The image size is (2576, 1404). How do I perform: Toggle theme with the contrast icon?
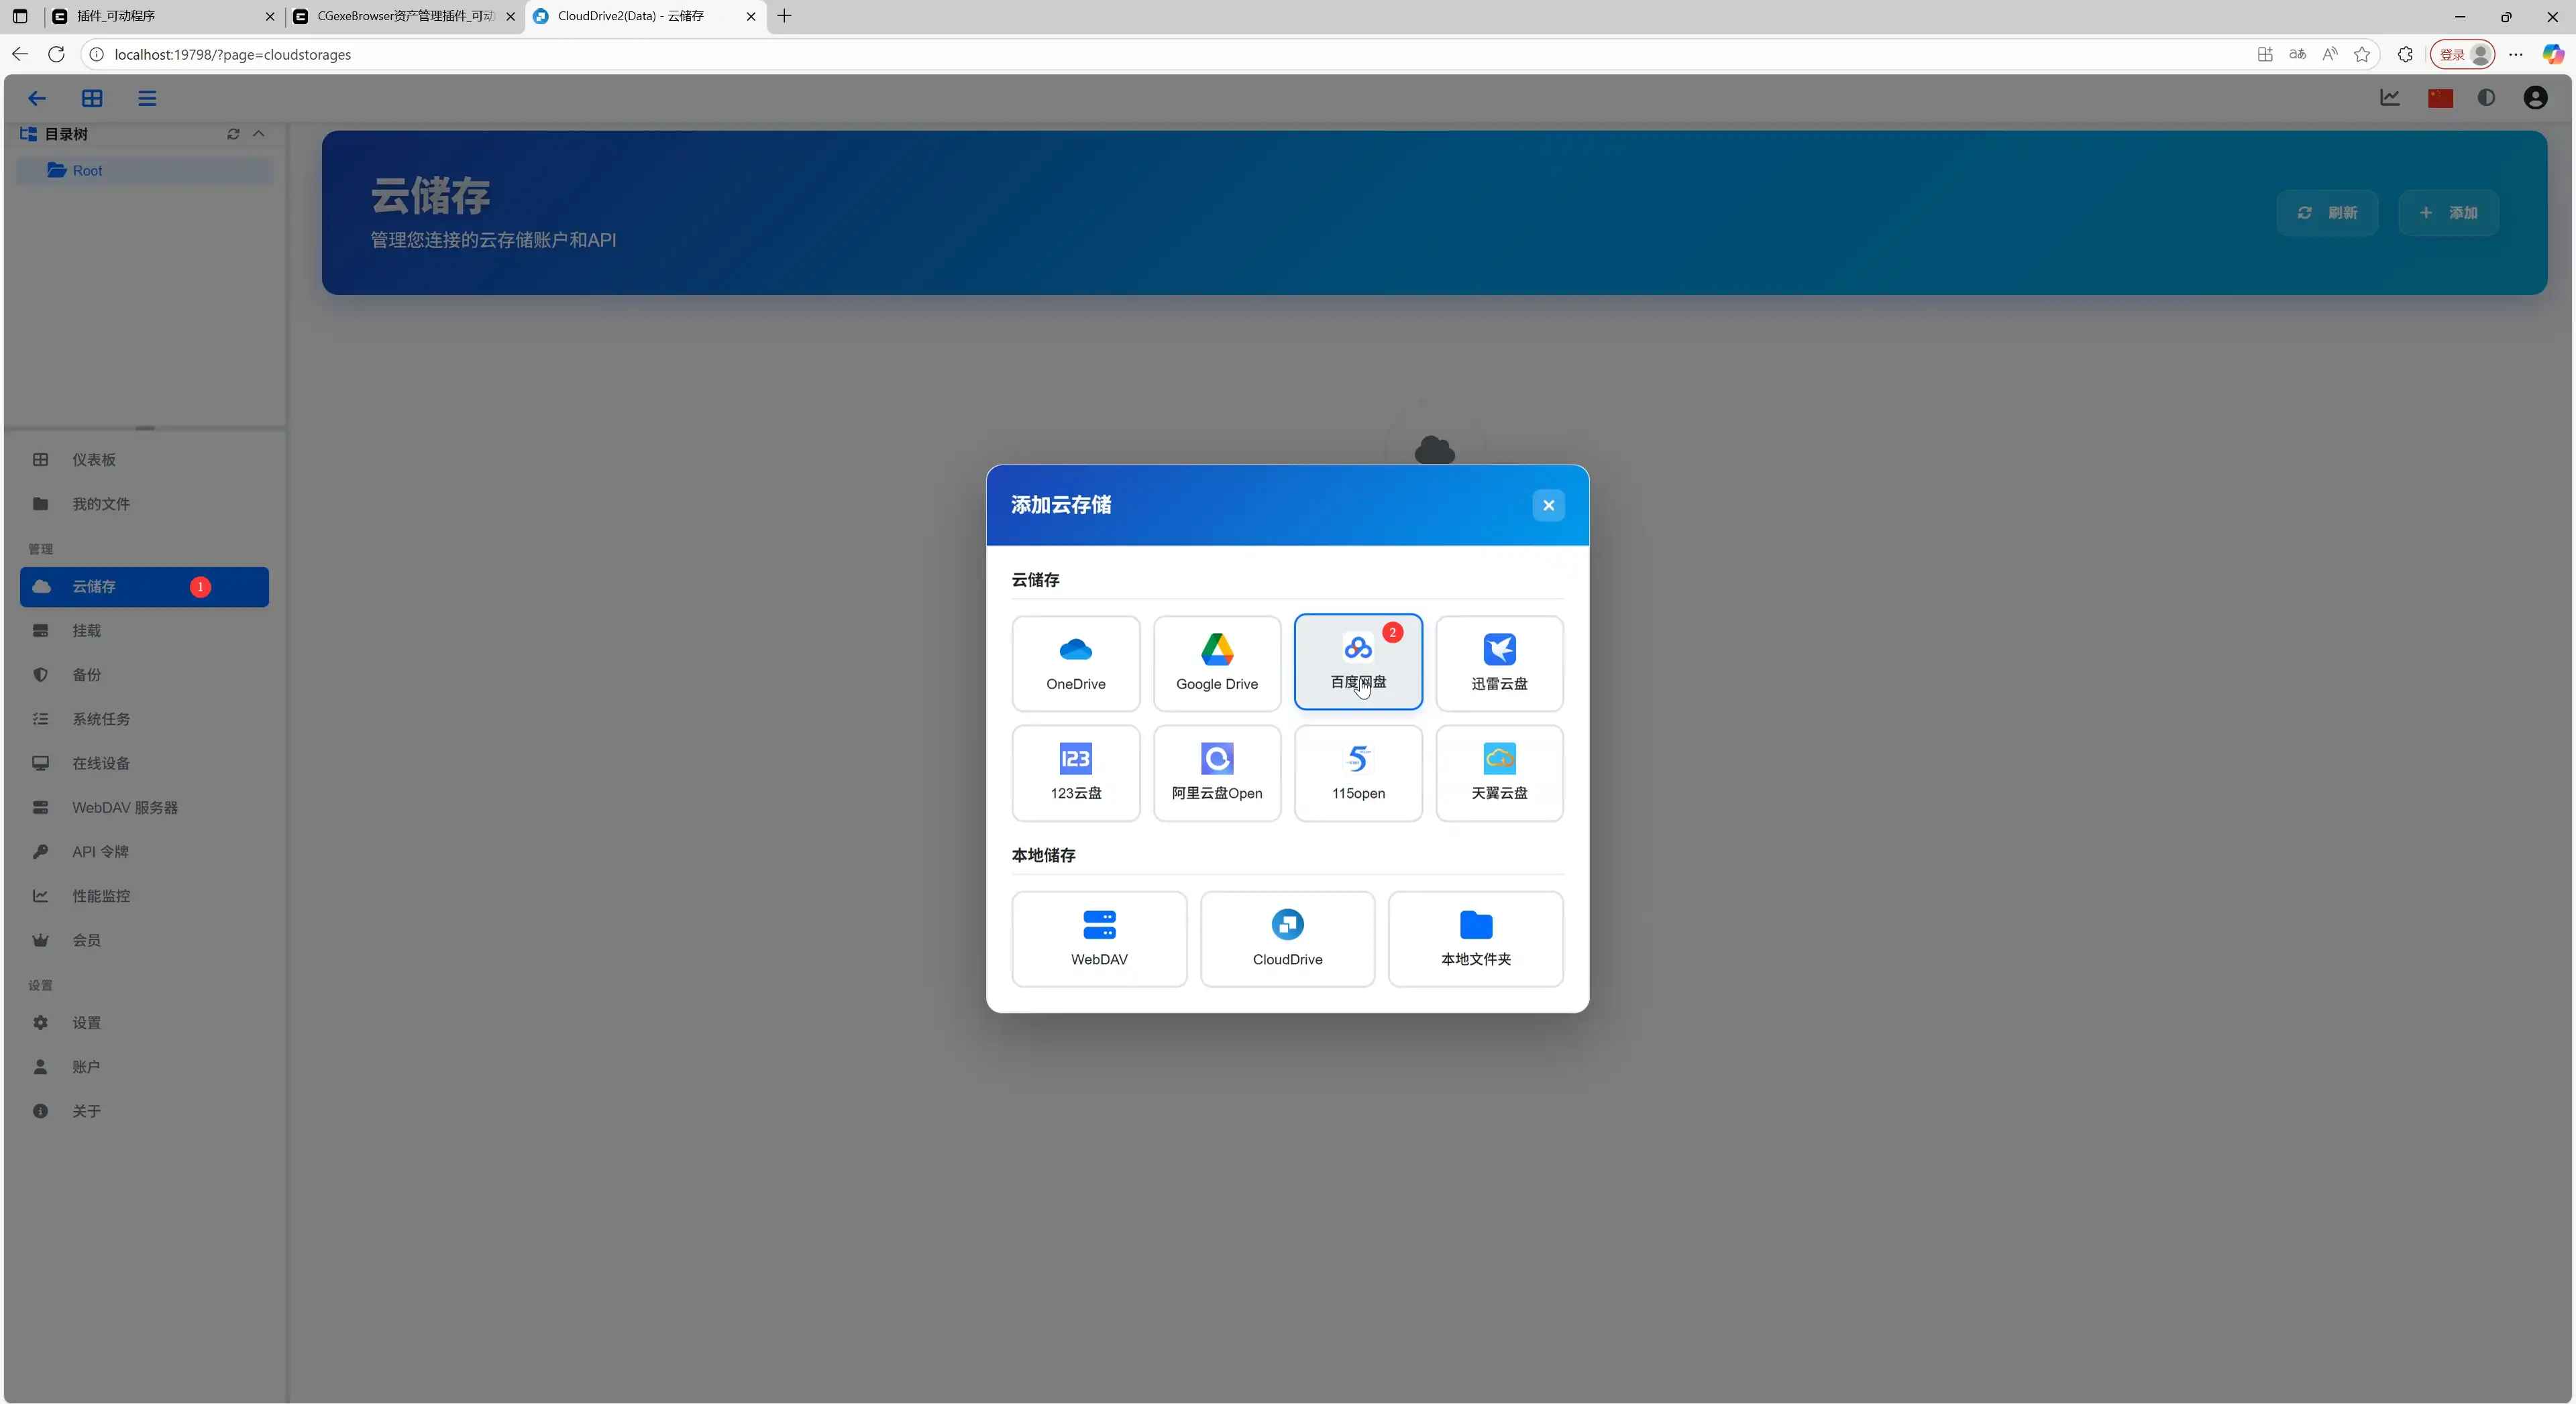[x=2487, y=97]
